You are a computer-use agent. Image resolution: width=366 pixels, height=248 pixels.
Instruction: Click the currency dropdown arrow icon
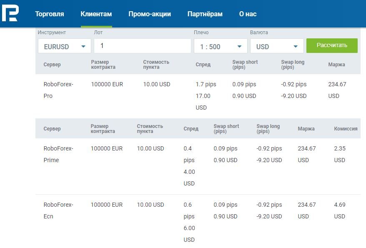click(x=296, y=46)
